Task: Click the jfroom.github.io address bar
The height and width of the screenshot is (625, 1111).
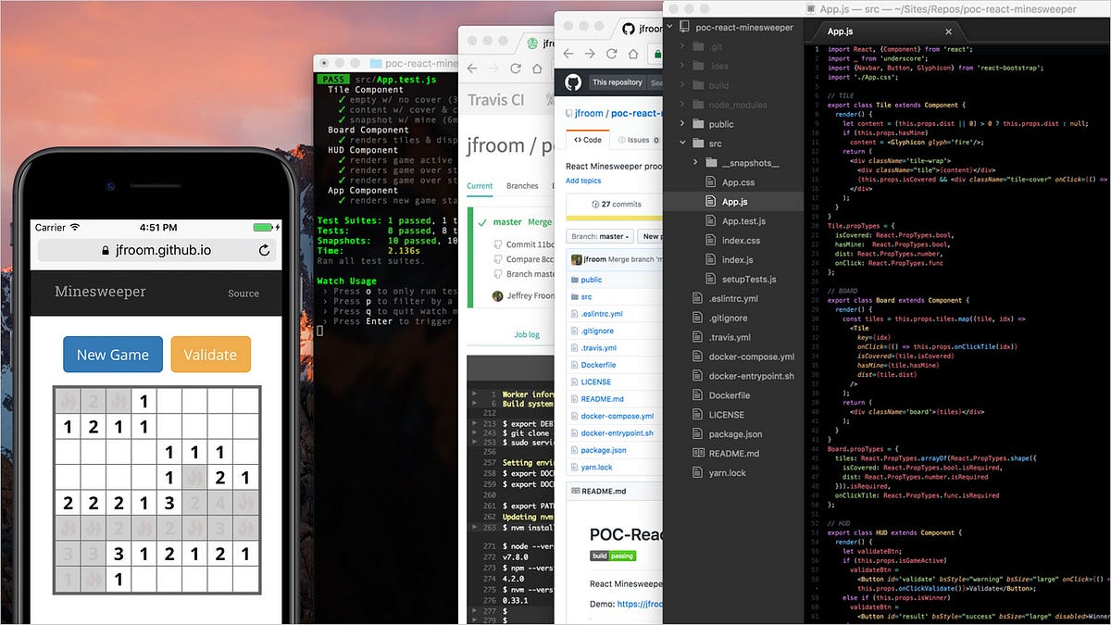Action: coord(156,250)
